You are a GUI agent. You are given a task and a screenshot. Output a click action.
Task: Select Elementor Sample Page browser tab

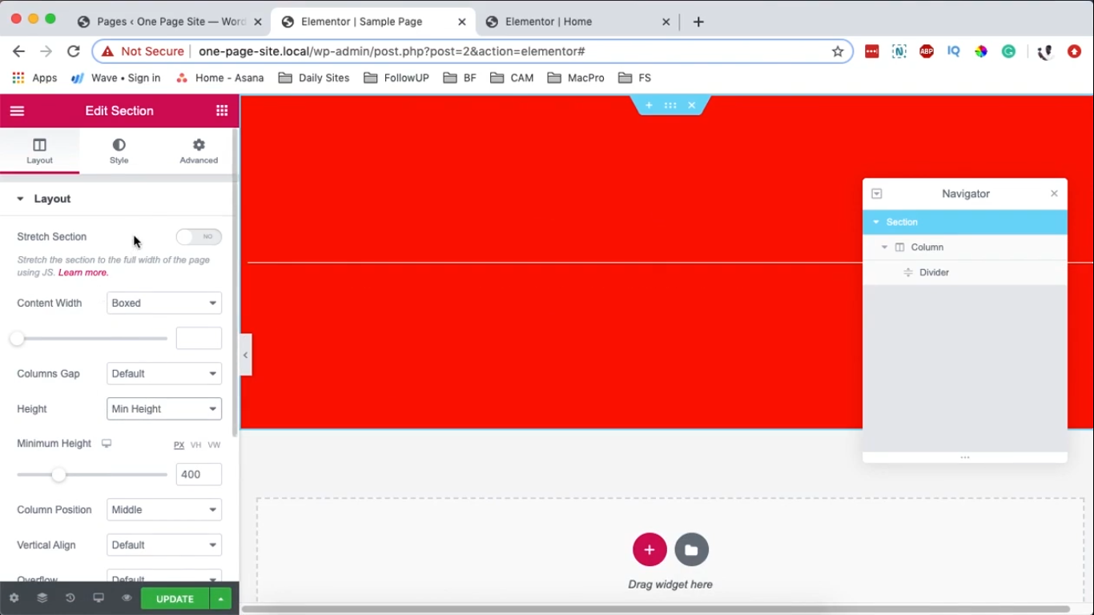pos(373,22)
